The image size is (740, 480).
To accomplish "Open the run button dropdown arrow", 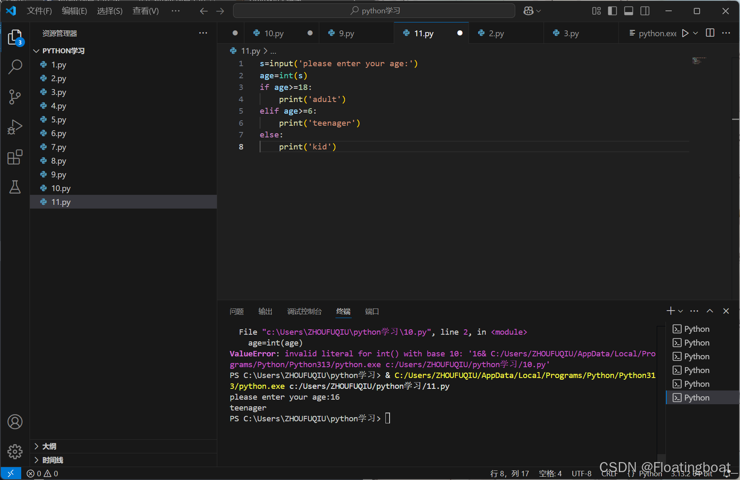I will tap(695, 33).
